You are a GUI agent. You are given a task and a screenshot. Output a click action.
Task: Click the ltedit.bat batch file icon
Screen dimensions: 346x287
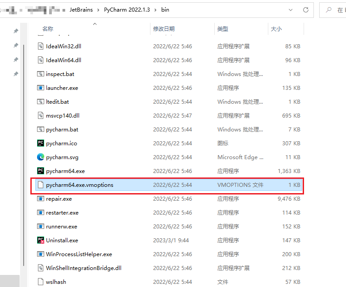[40, 101]
